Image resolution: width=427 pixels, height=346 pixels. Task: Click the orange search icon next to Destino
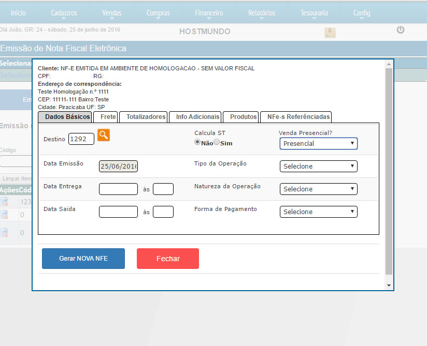tap(104, 135)
